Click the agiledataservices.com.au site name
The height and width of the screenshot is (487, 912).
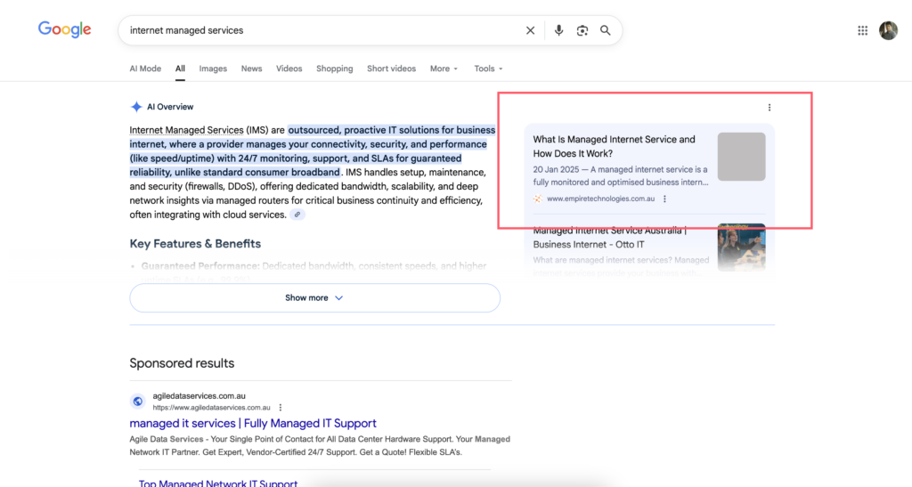[199, 396]
